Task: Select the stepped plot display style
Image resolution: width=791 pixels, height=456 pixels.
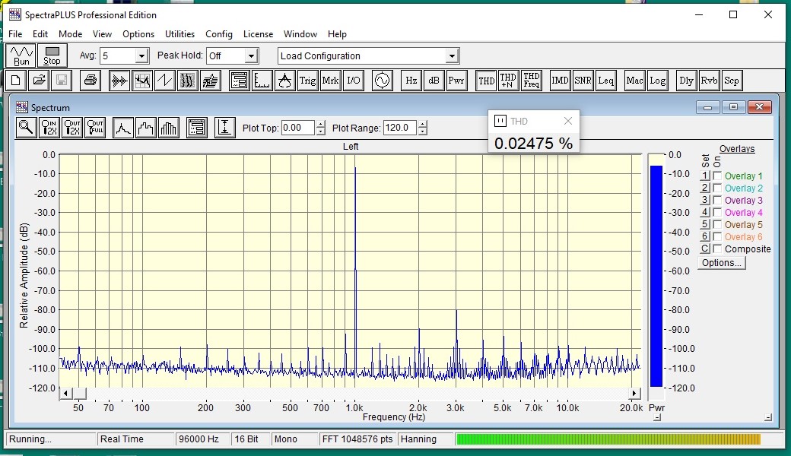Action: (146, 128)
